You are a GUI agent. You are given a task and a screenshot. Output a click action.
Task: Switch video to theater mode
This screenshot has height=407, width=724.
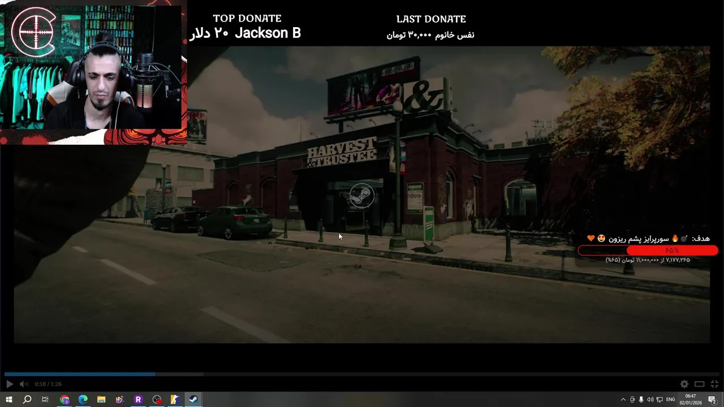click(700, 384)
